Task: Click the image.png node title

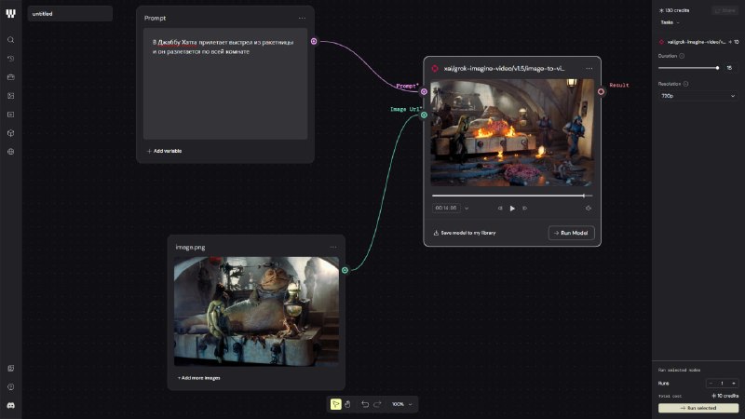Action: click(x=190, y=247)
